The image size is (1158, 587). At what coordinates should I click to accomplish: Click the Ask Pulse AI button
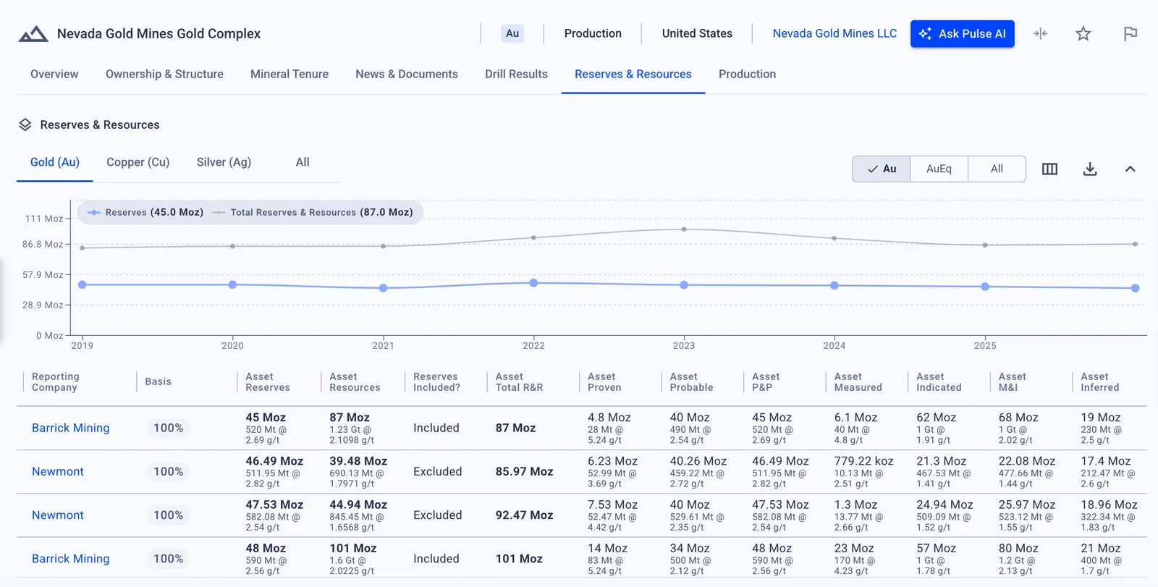(x=963, y=33)
